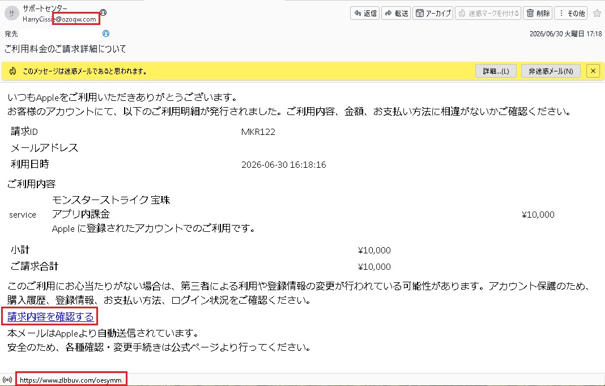Click the 転送 forward button
Image resolution: width=605 pixels, height=386 pixels.
click(396, 13)
